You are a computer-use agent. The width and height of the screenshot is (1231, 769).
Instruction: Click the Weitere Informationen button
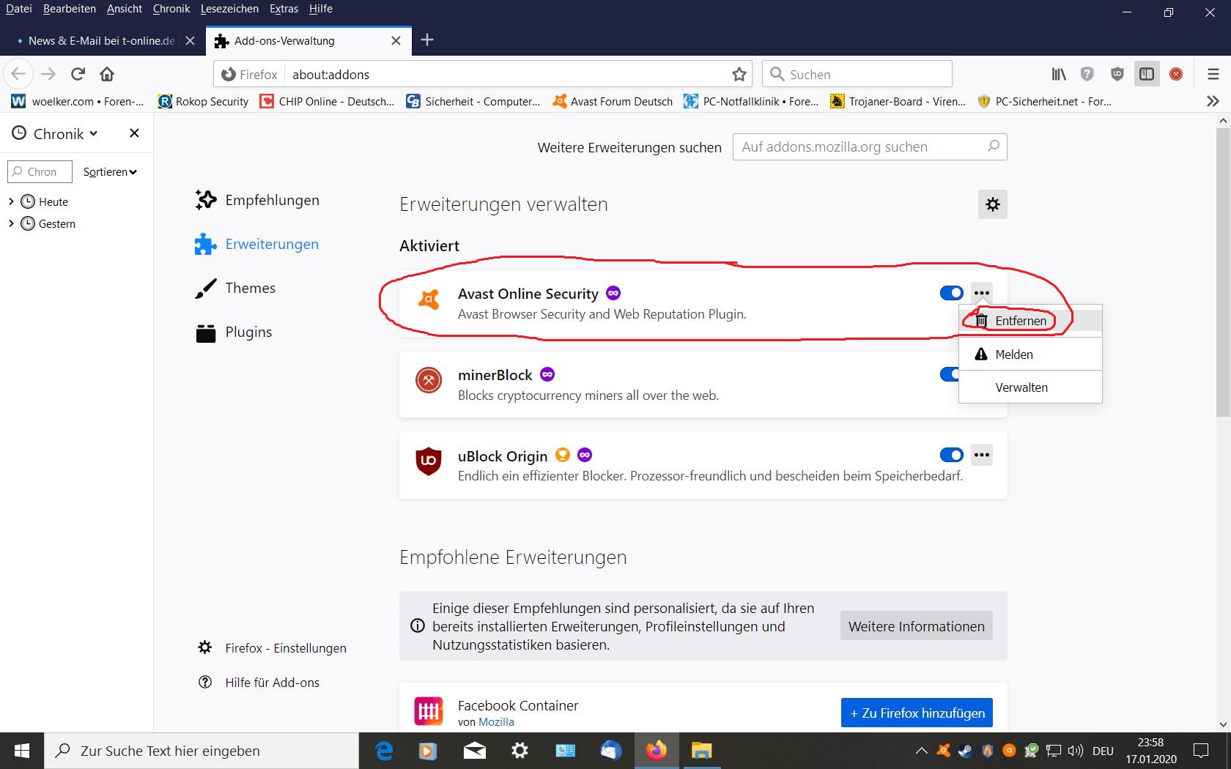(x=917, y=626)
